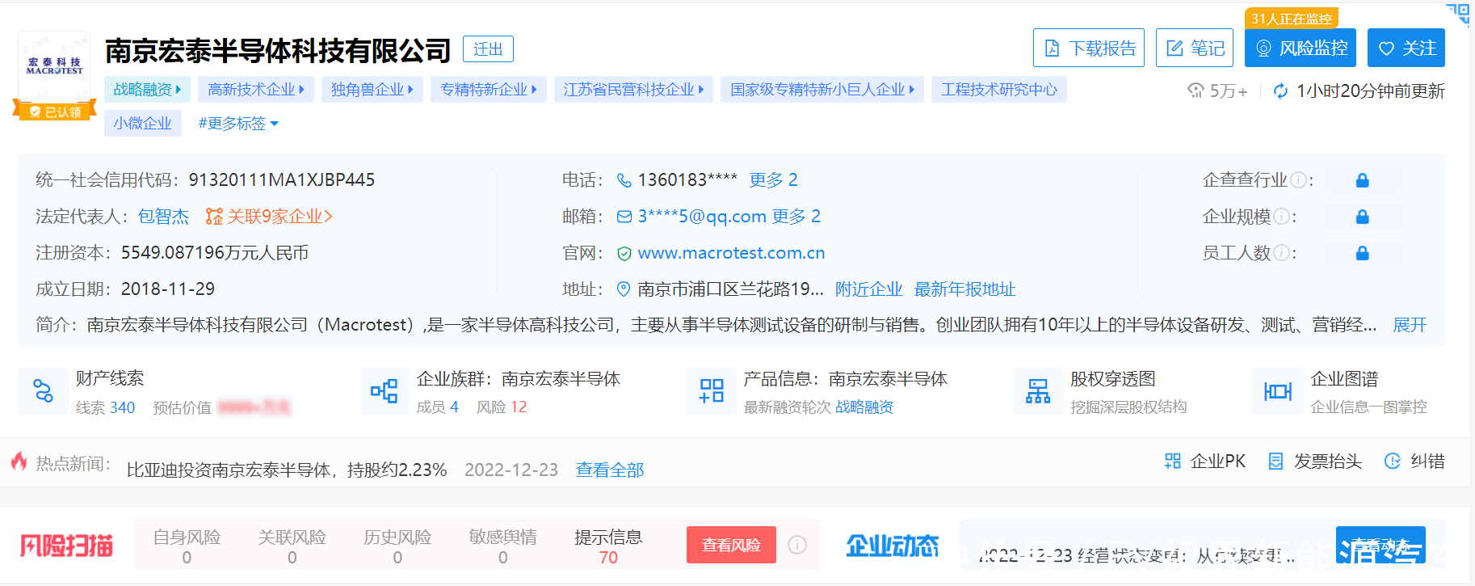
Task: Expand the 江苏省民营科技企业 tag
Action: click(x=633, y=89)
